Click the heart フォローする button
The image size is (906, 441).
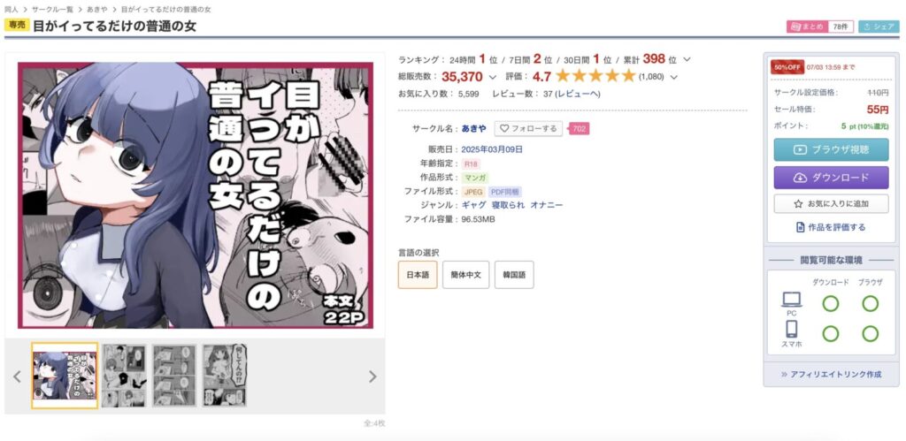point(528,129)
